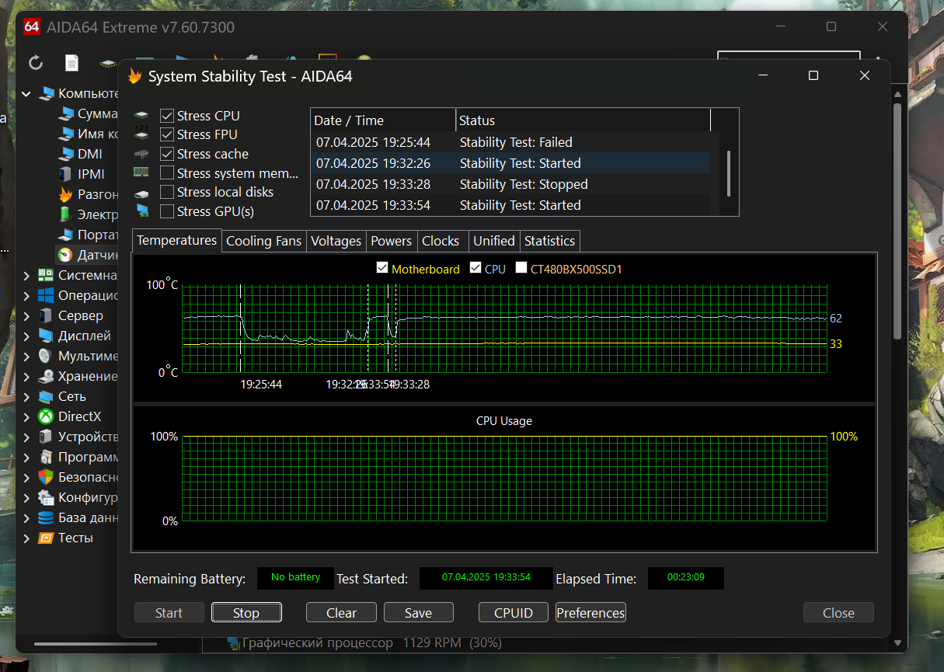Click the Безопасн shield icon
The width and height of the screenshot is (944, 672).
pyautogui.click(x=46, y=477)
